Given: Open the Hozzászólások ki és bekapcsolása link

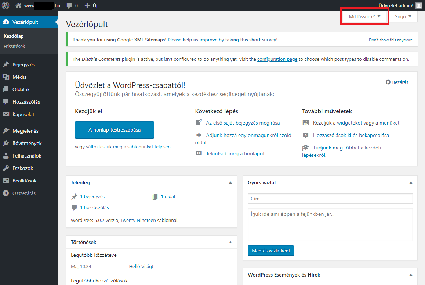Looking at the screenshot, I should (x=351, y=135).
